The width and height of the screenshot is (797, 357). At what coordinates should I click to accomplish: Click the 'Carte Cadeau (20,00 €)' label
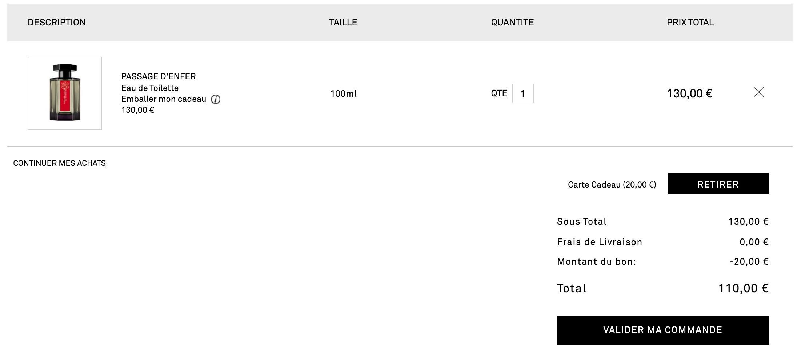[x=612, y=185]
